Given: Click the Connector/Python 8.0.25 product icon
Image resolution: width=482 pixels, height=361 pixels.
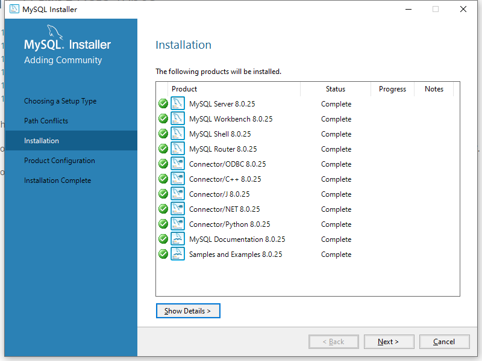Looking at the screenshot, I should pyautogui.click(x=178, y=224).
